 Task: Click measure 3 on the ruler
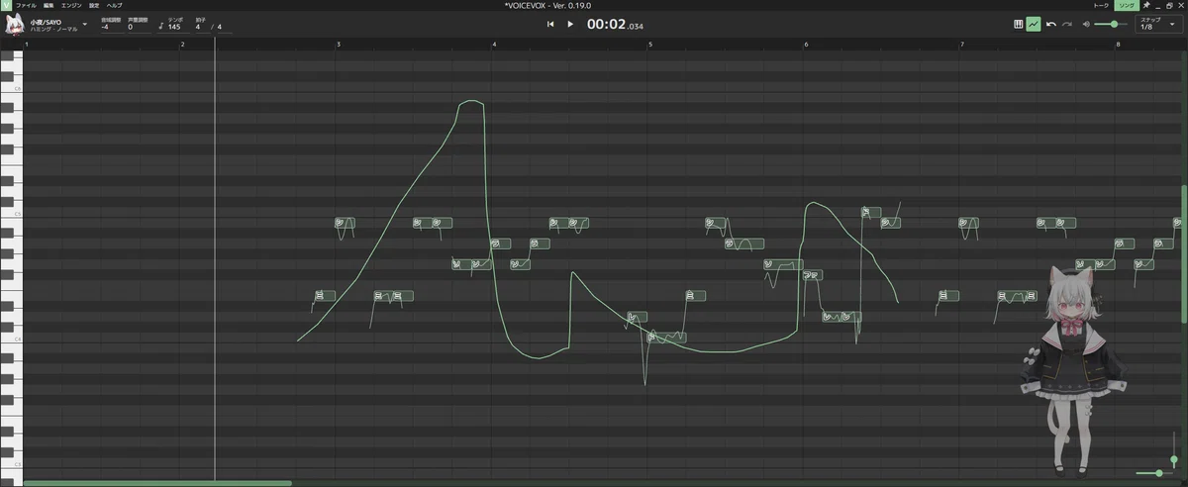click(x=339, y=44)
